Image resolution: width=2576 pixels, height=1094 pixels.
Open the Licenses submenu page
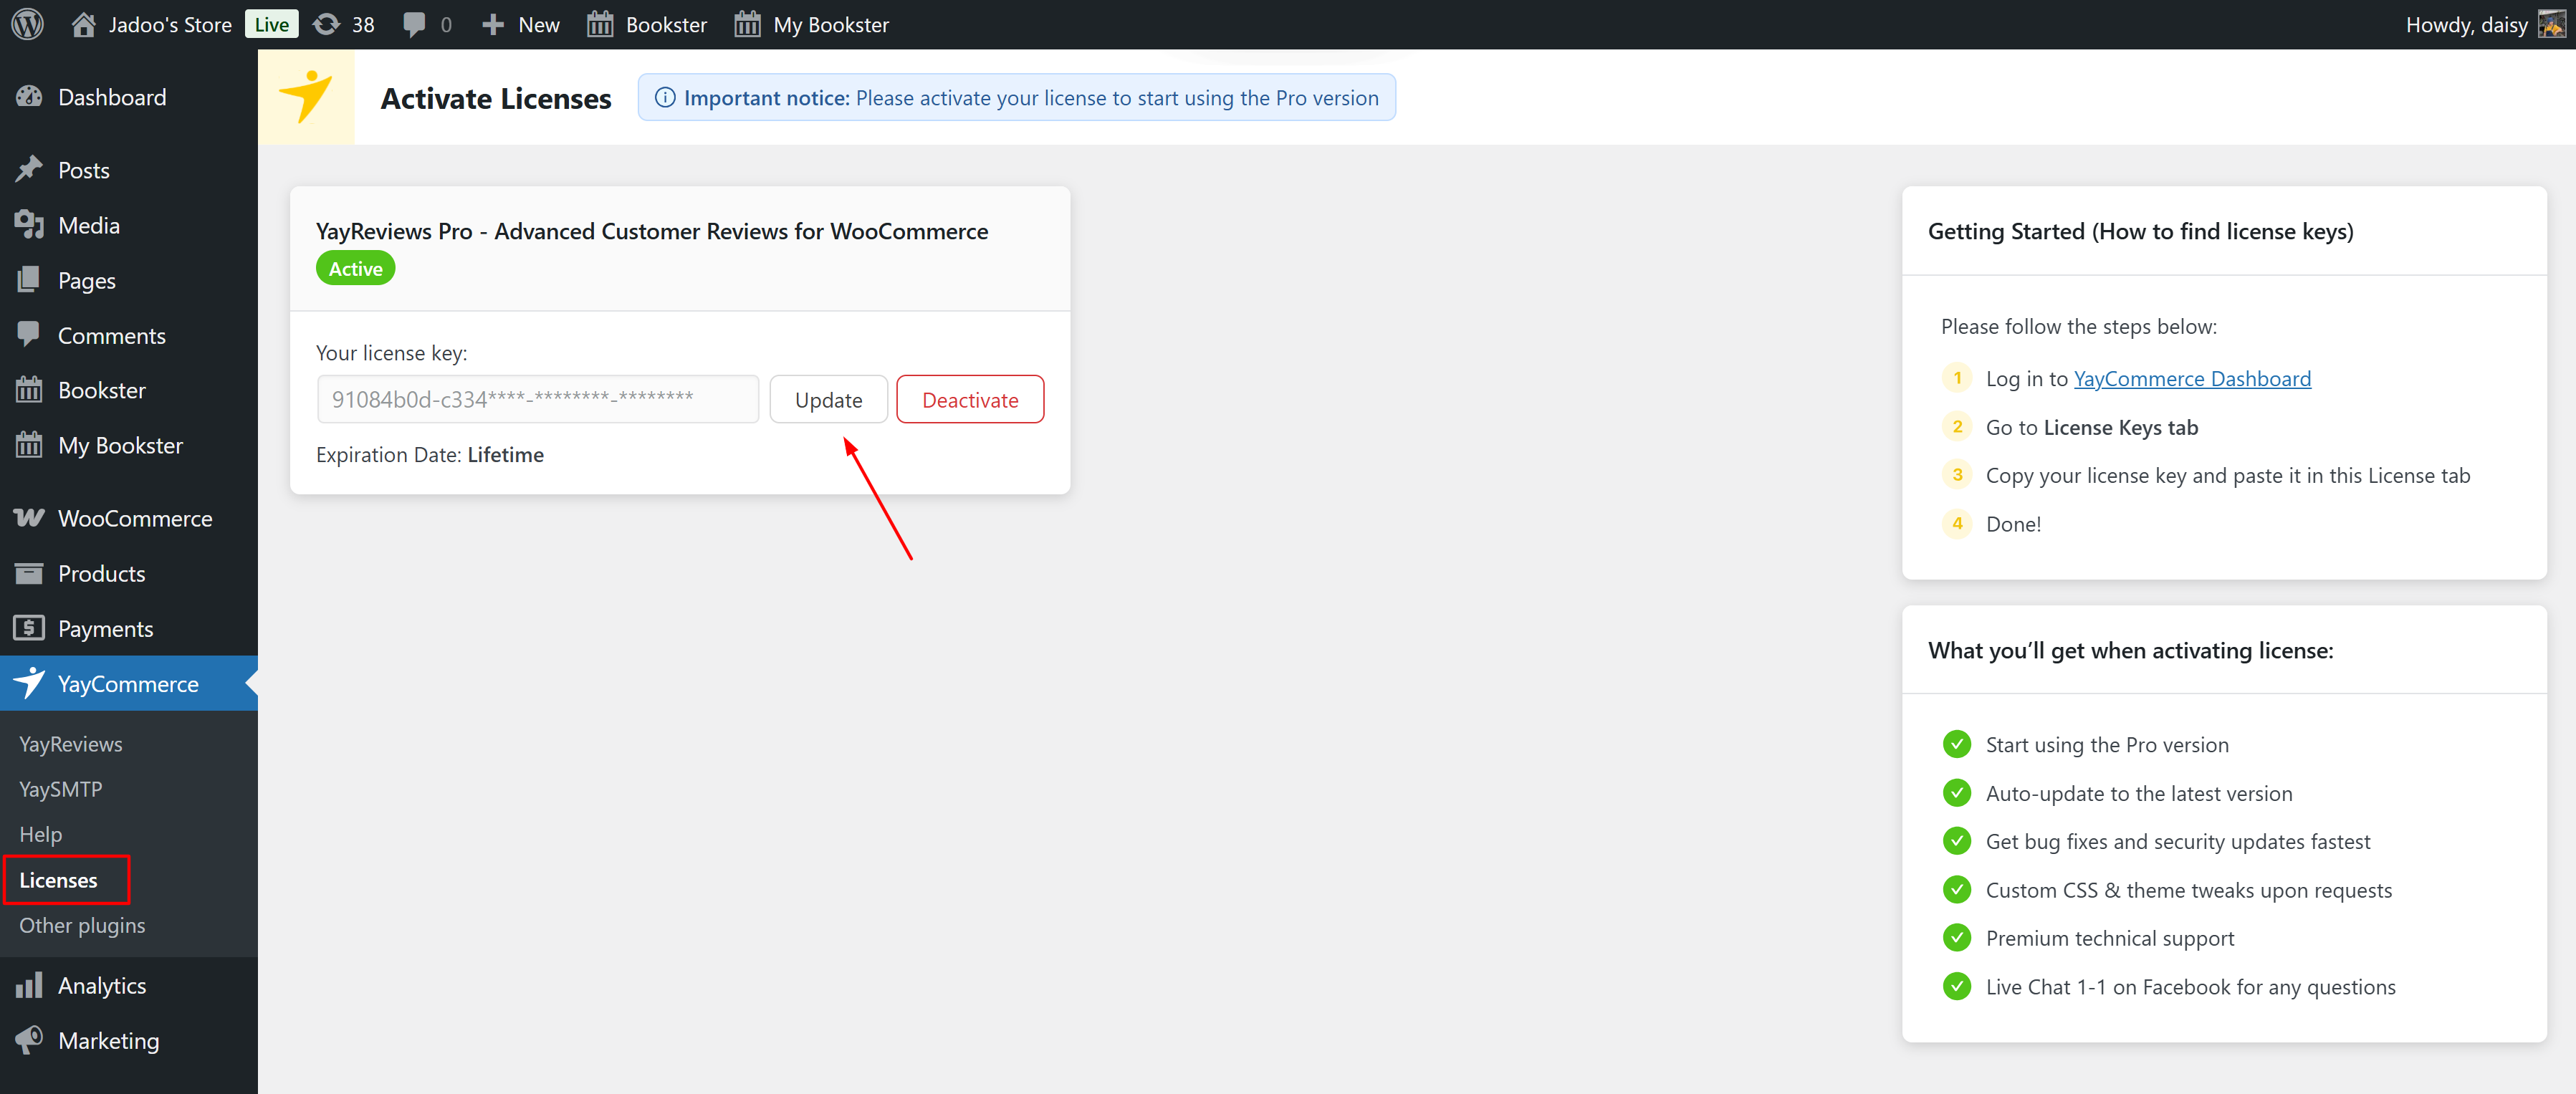coord(59,880)
